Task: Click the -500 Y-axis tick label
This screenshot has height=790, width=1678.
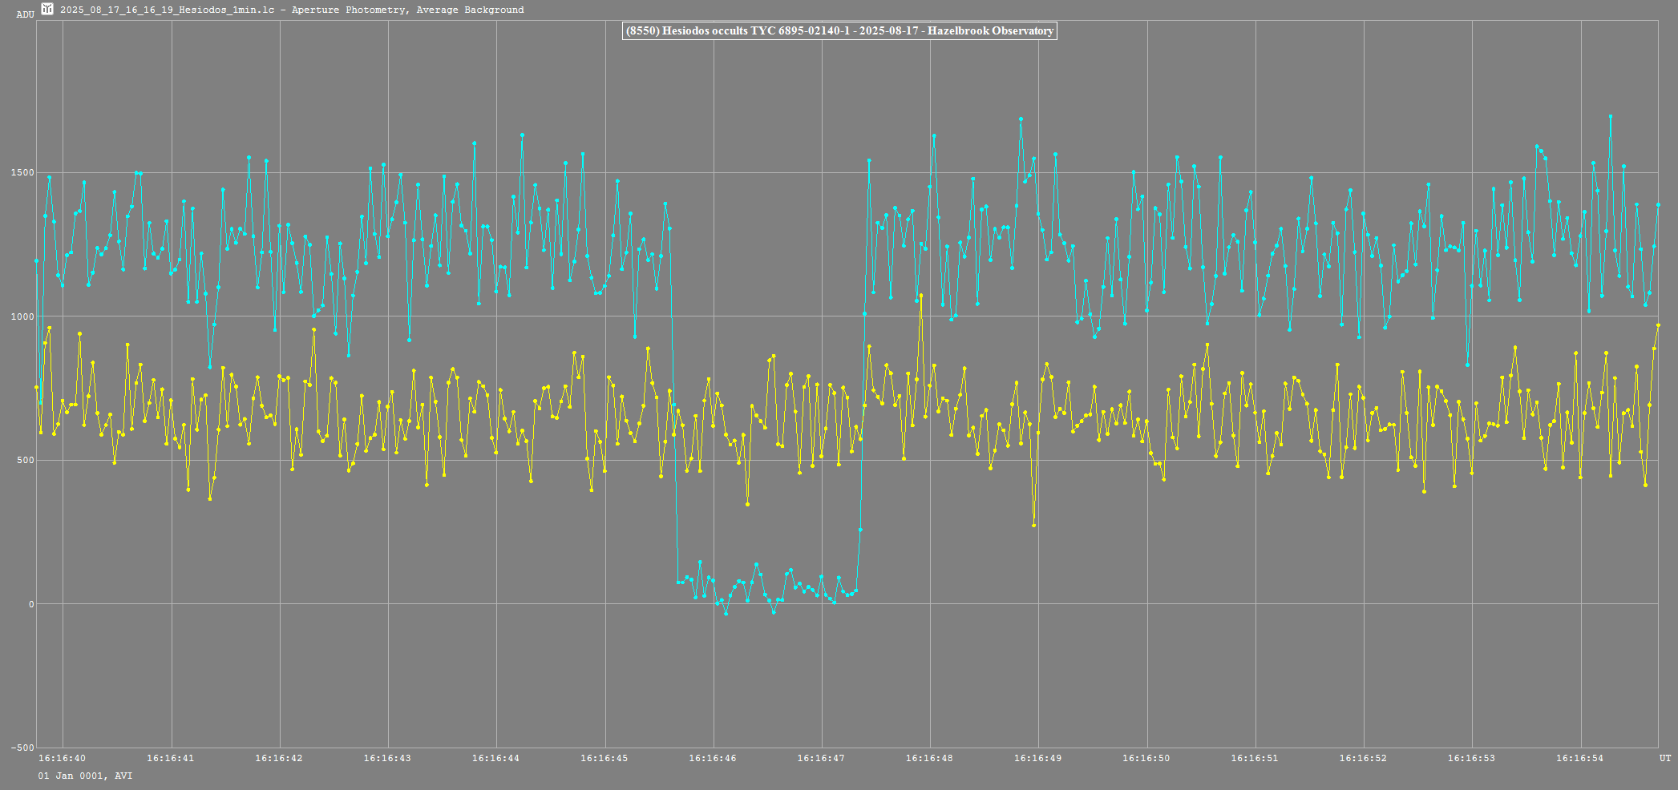Action: click(x=22, y=748)
